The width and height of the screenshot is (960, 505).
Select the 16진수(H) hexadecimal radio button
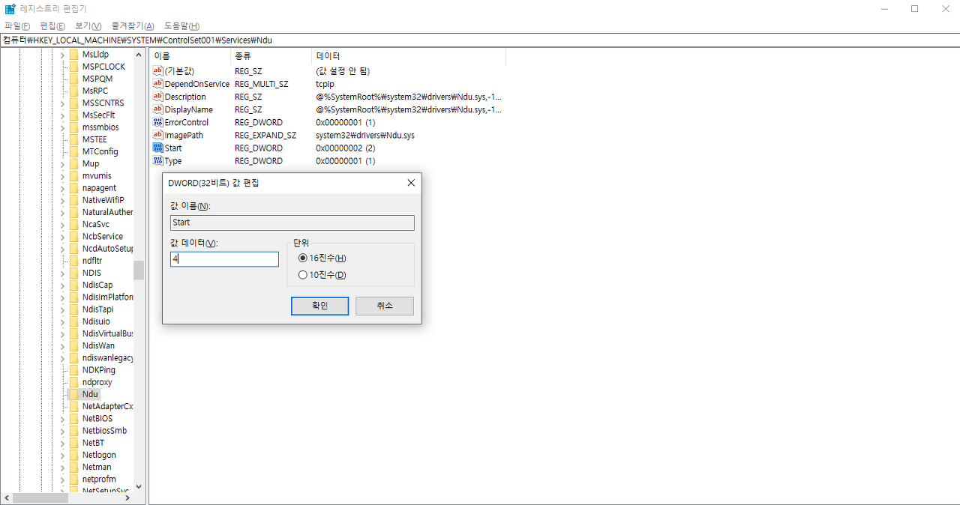[x=303, y=258]
